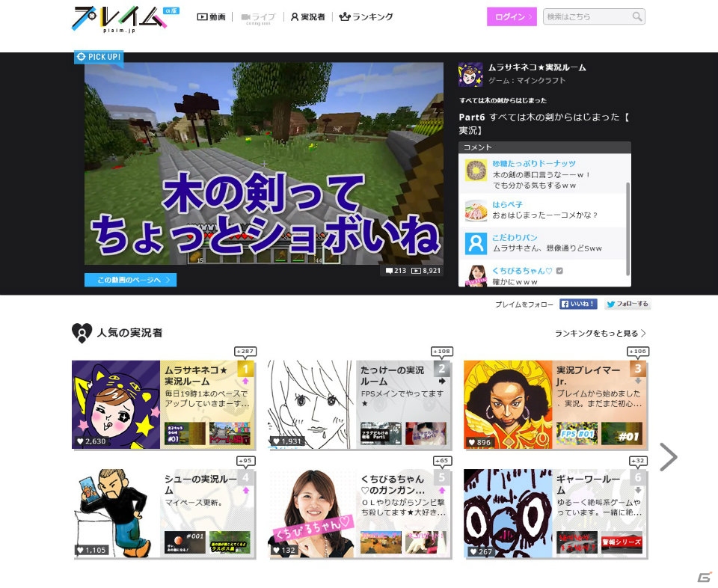718x588 pixels.
Task: Open たっけー Part1 video thumbnail
Action: 381,434
